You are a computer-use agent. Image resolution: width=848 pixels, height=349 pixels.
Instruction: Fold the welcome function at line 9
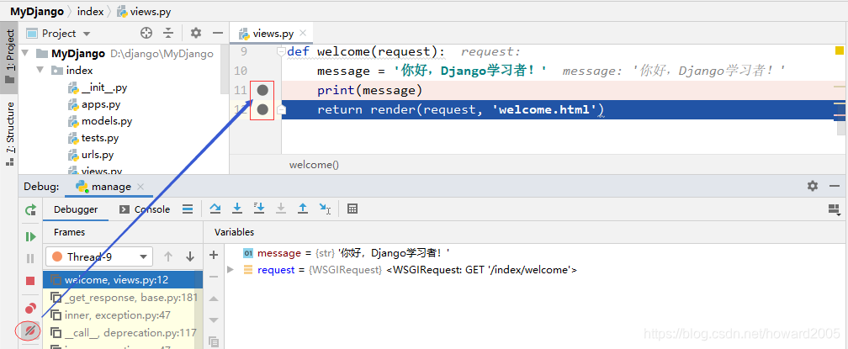[281, 51]
